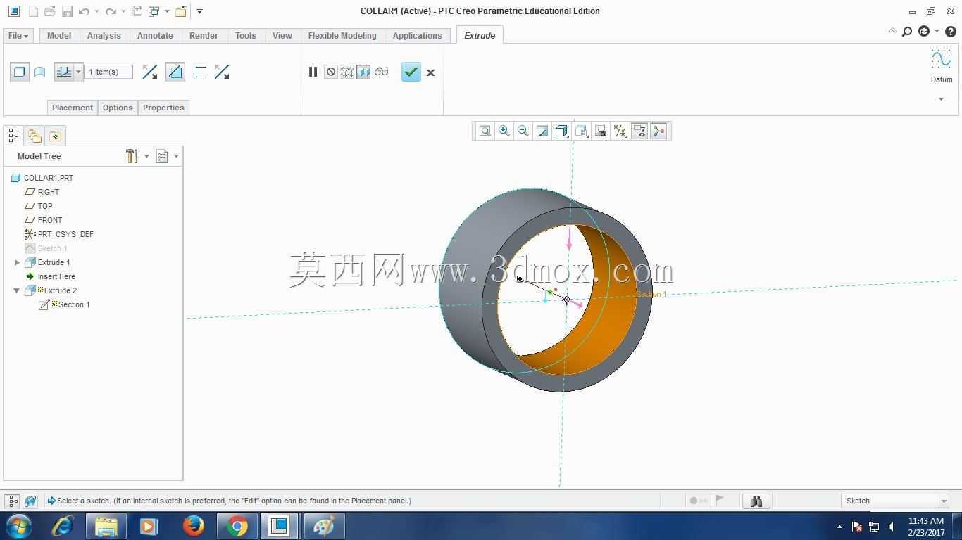
Task: Click the binoculars Find icon in status bar
Action: (x=756, y=501)
